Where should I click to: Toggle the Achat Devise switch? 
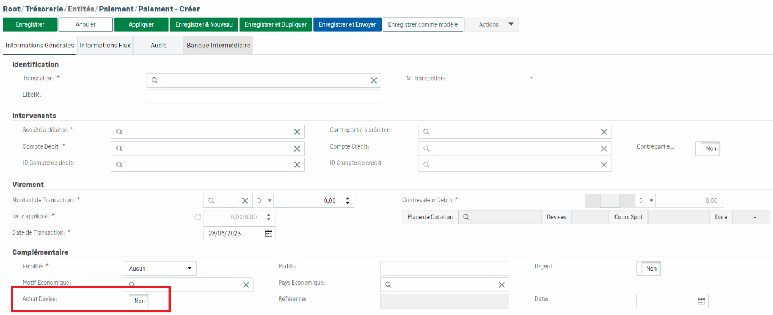[136, 301]
